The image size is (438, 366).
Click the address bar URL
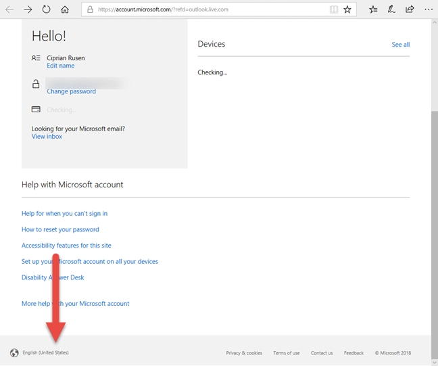(163, 9)
